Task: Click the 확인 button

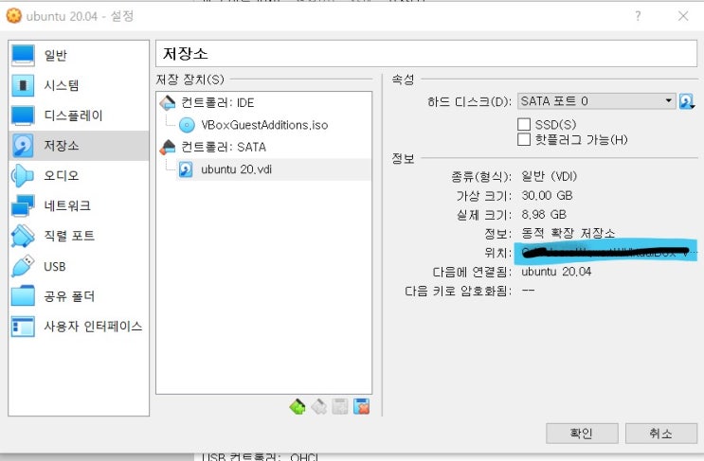Action: tap(582, 434)
